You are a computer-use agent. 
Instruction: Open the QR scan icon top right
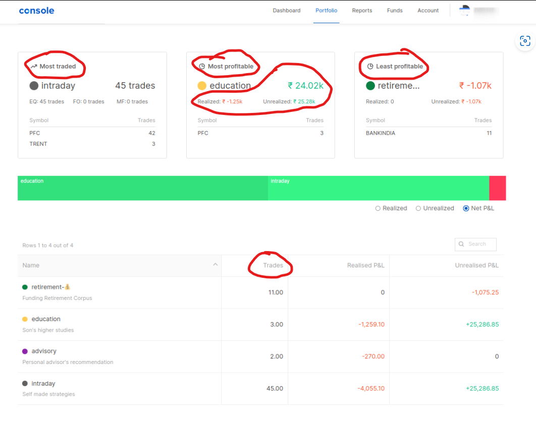(x=524, y=41)
